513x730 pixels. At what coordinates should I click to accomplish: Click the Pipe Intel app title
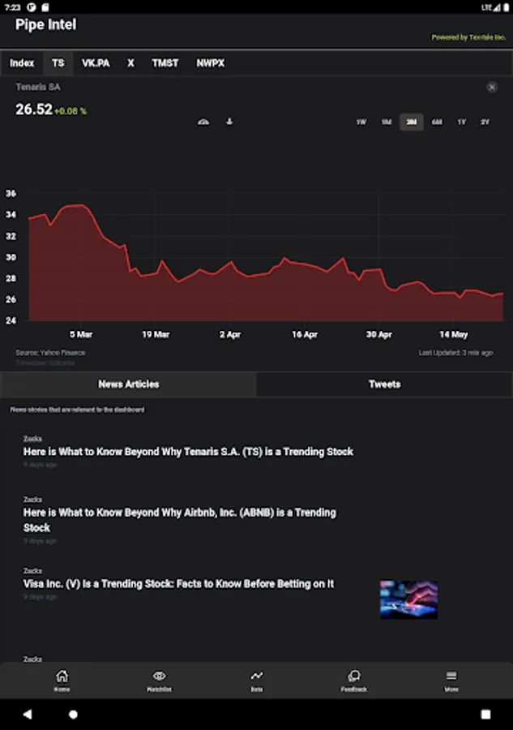[x=45, y=24]
